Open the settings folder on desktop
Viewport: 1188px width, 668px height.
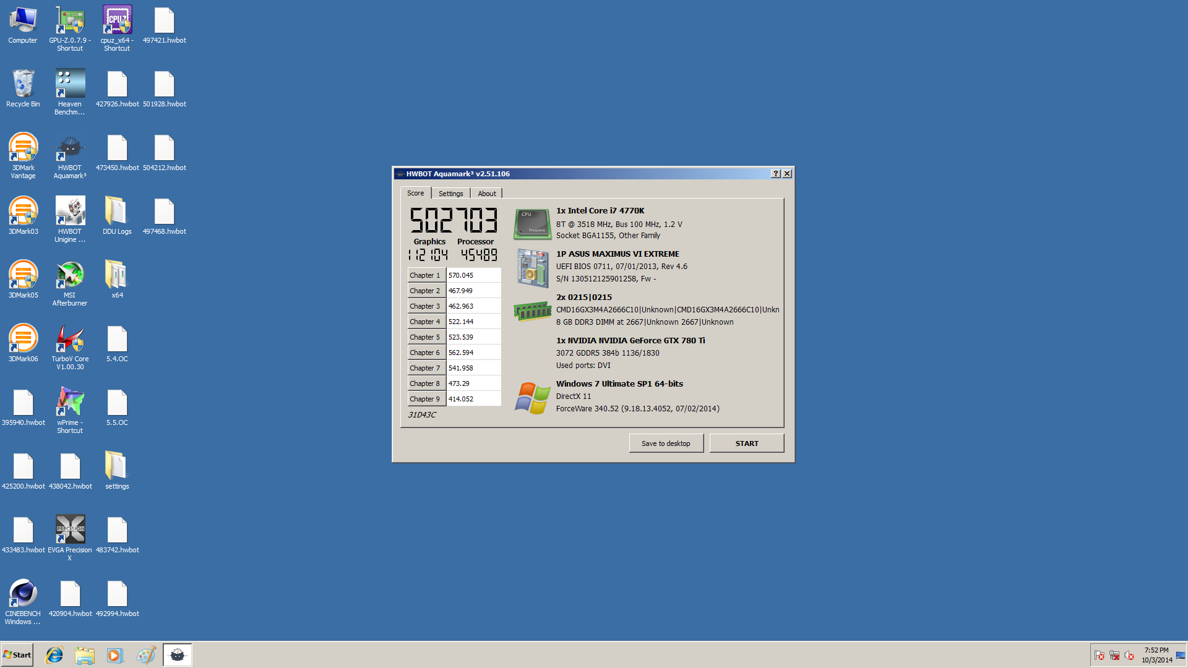117,471
